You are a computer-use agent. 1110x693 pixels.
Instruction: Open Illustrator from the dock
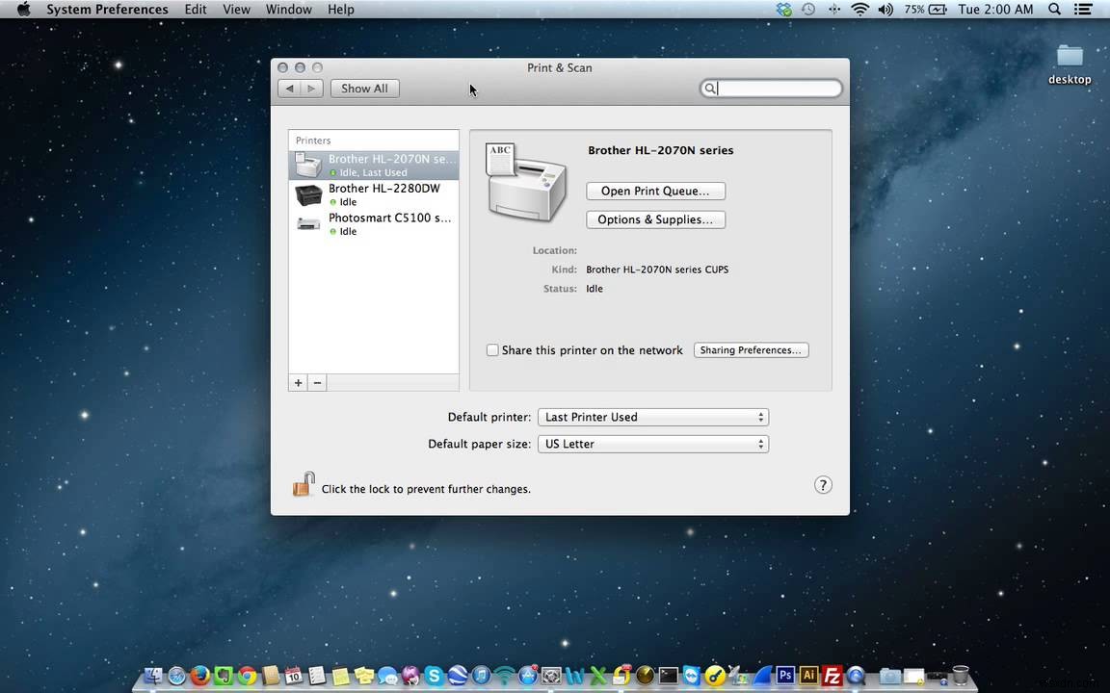pyautogui.click(x=807, y=677)
